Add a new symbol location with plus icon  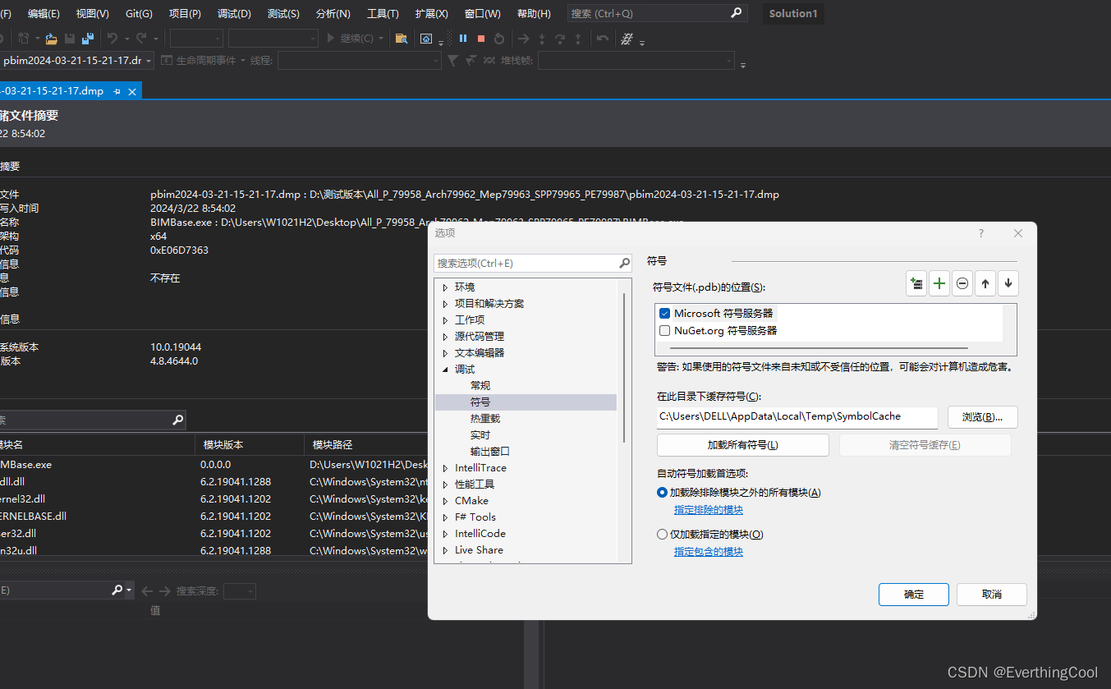click(x=939, y=284)
